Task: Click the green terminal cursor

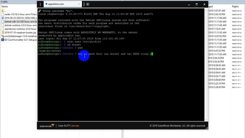Action: 152,54
